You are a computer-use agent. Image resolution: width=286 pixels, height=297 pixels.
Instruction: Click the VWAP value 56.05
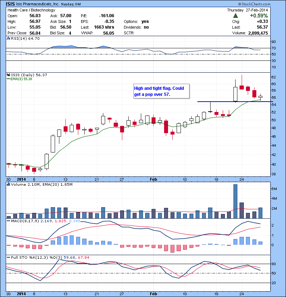coord(109,33)
